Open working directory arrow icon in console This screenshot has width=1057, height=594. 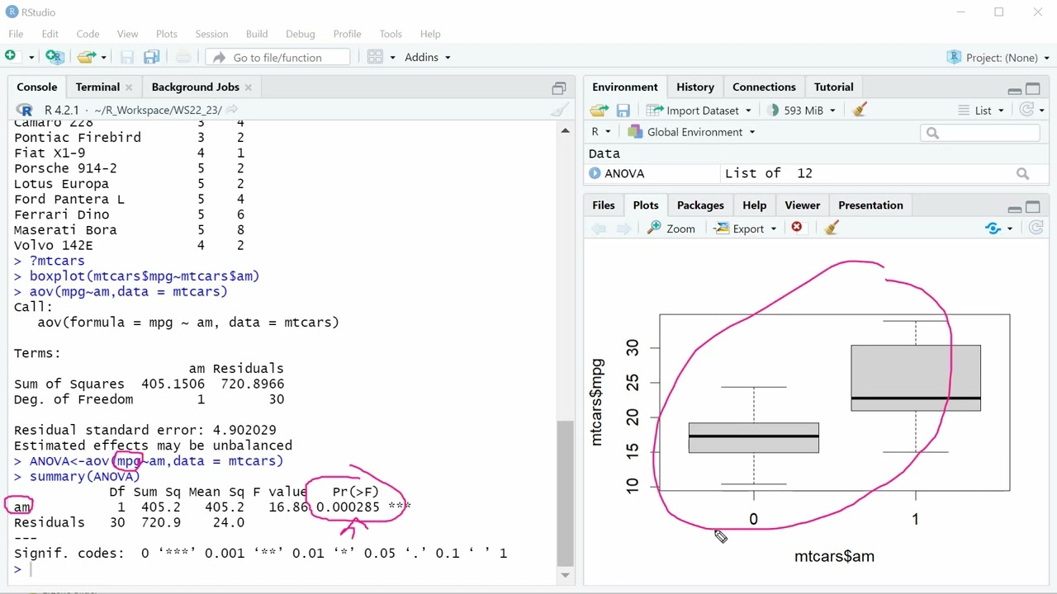click(x=232, y=110)
